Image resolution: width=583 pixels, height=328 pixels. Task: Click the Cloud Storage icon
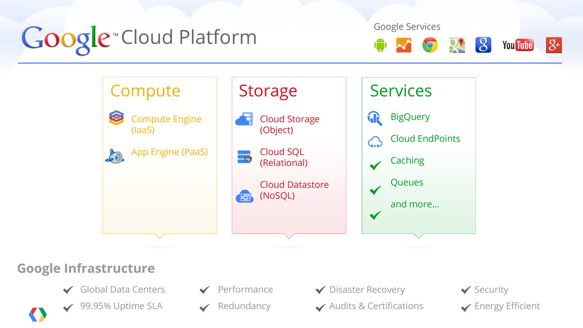point(244,119)
